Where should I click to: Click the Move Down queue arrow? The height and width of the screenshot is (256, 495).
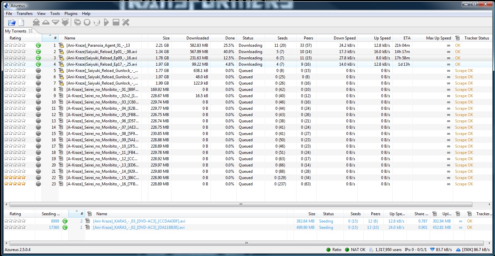click(56, 23)
